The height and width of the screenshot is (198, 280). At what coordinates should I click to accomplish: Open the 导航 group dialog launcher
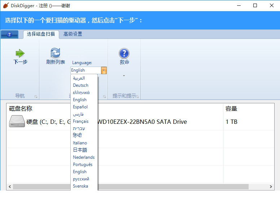click(x=36, y=96)
